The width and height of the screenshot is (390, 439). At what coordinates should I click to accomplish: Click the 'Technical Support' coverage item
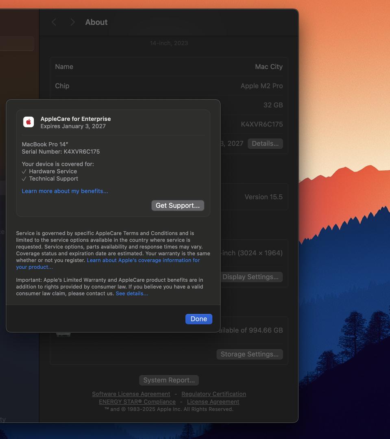[54, 178]
